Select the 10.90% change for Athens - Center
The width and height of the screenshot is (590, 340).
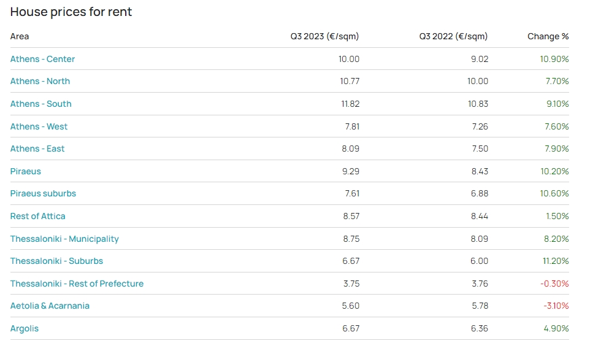point(554,59)
